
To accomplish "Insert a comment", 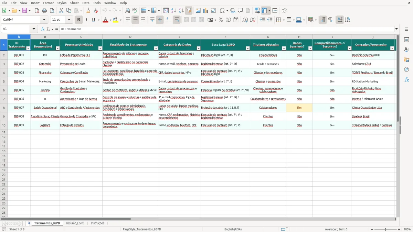I will coord(240,11).
